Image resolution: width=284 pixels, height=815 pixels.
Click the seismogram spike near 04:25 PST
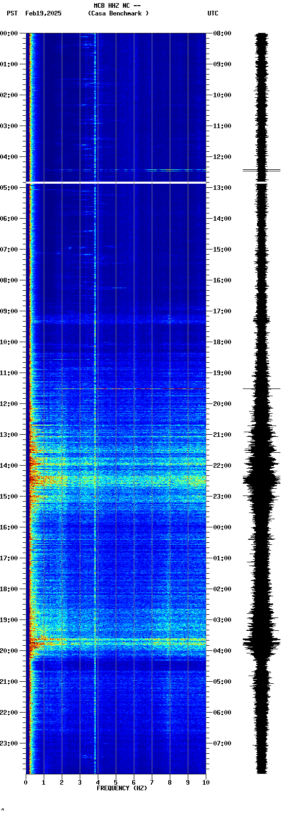(262, 170)
